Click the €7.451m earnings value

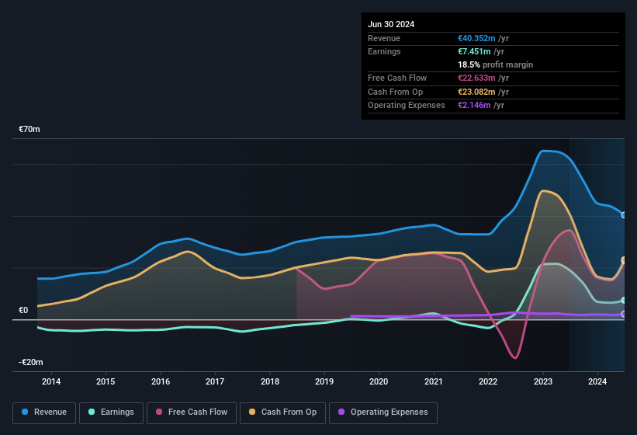[x=474, y=51]
